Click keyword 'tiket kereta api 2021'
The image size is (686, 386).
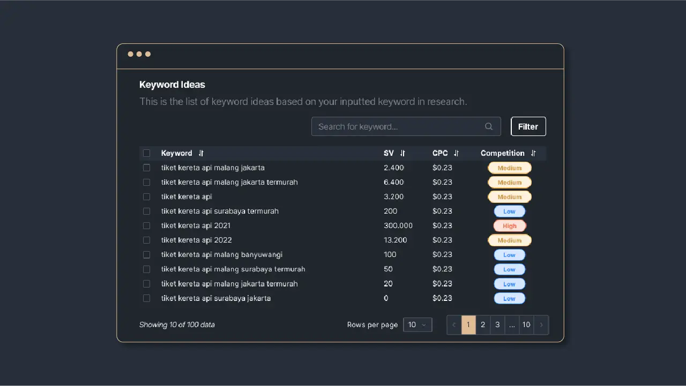coord(196,225)
